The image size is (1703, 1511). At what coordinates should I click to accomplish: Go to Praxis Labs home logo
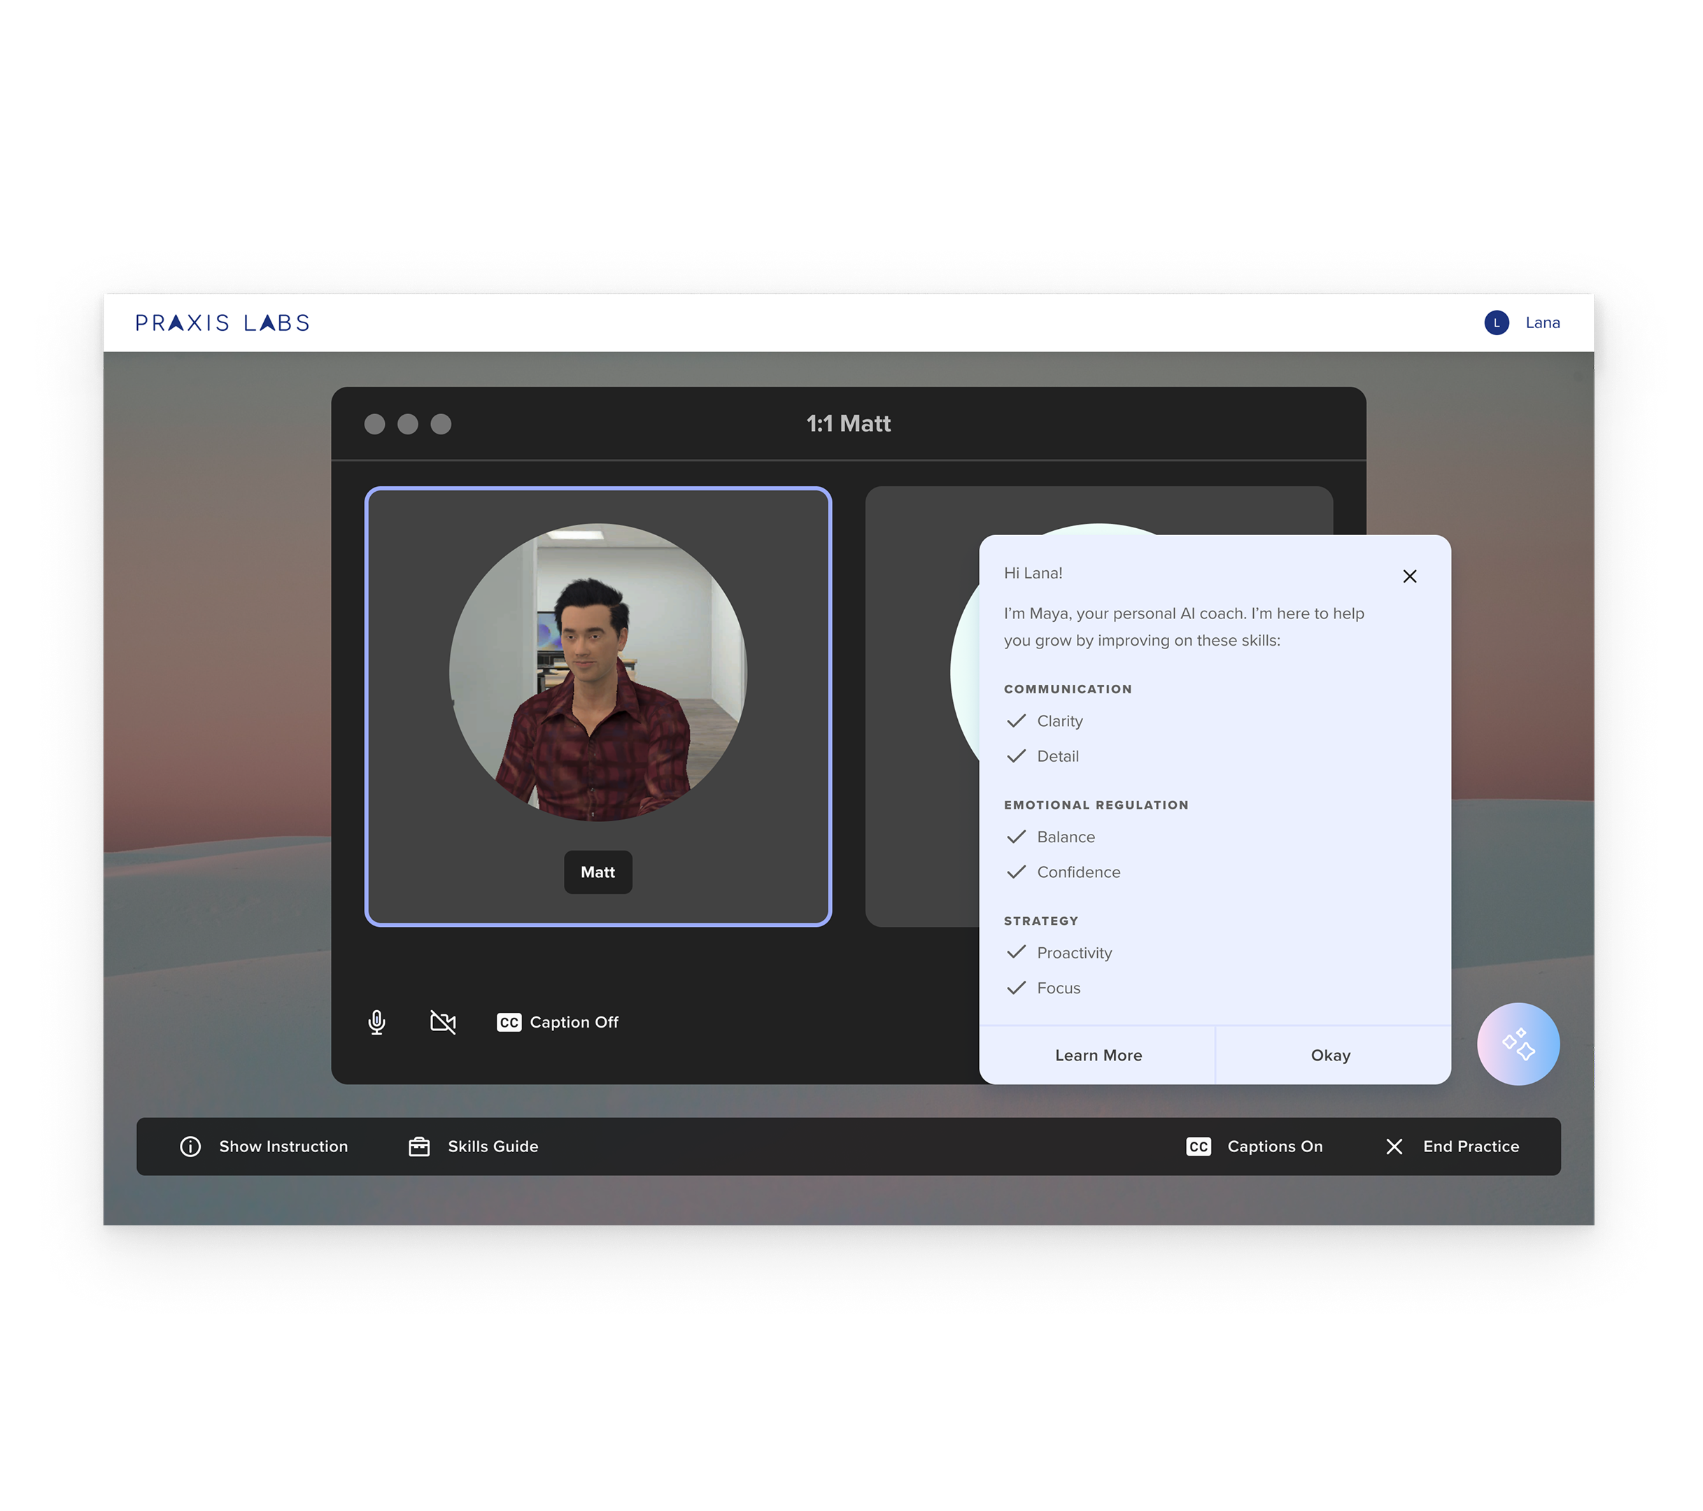coord(222,323)
